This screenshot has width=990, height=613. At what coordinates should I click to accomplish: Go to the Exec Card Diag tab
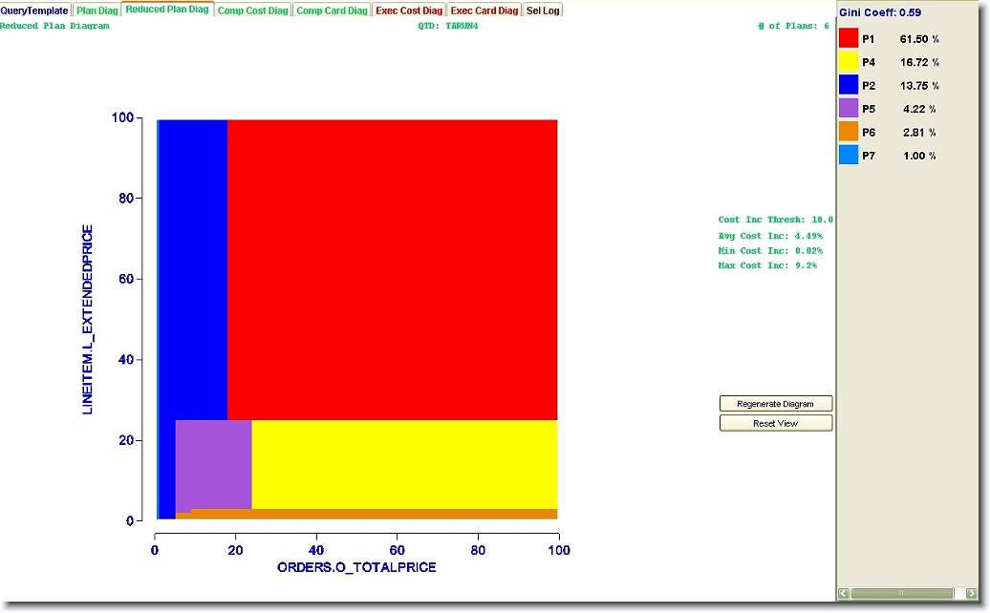pos(484,11)
